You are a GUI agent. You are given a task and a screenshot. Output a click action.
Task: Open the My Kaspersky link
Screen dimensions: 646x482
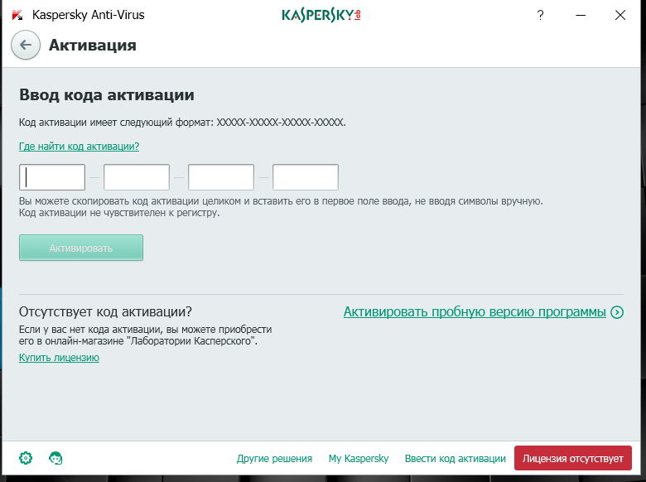(x=358, y=458)
